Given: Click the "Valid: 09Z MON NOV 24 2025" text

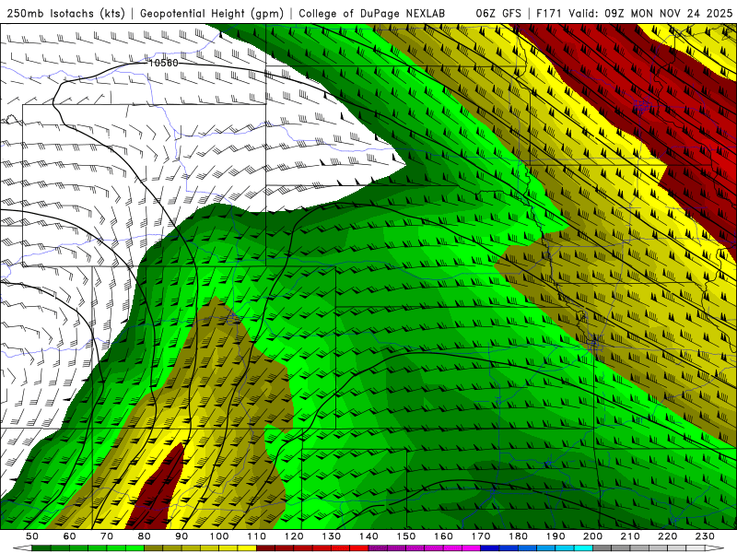Looking at the screenshot, I should (650, 13).
